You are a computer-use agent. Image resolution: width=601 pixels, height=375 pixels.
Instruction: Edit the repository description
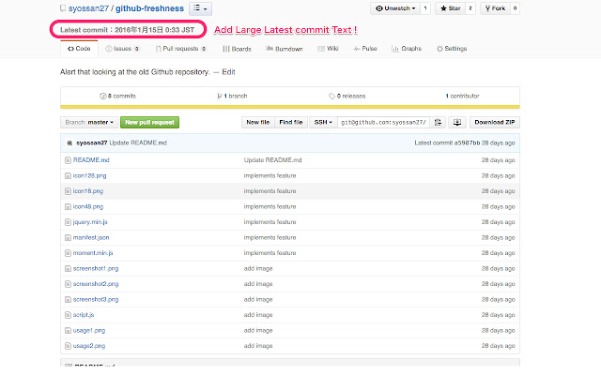(x=228, y=72)
